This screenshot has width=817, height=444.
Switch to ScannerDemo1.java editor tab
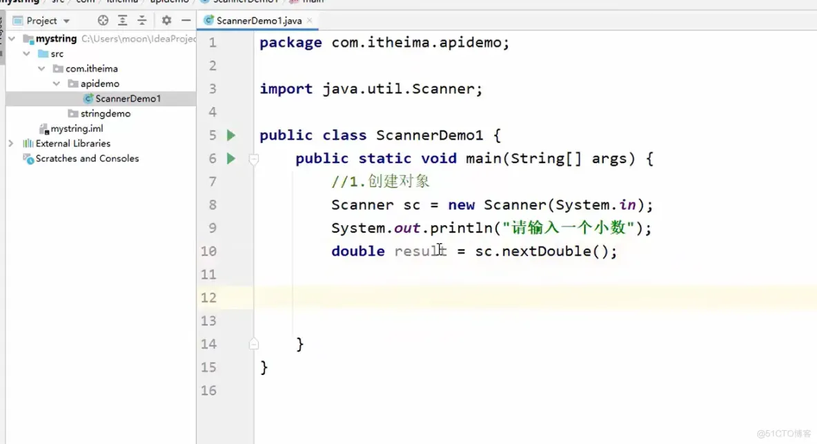click(x=259, y=21)
